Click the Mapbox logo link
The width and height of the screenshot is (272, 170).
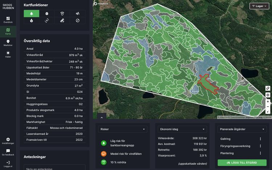click(101, 4)
